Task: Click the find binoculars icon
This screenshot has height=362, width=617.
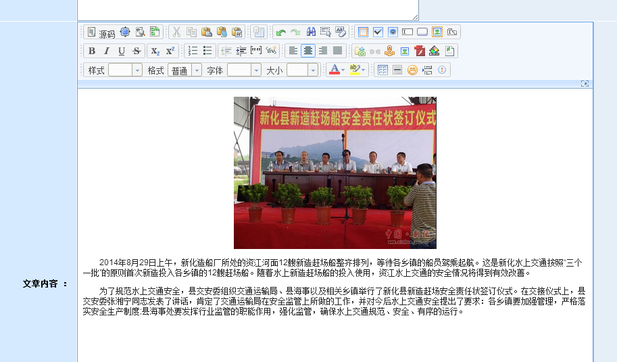Action: [311, 32]
